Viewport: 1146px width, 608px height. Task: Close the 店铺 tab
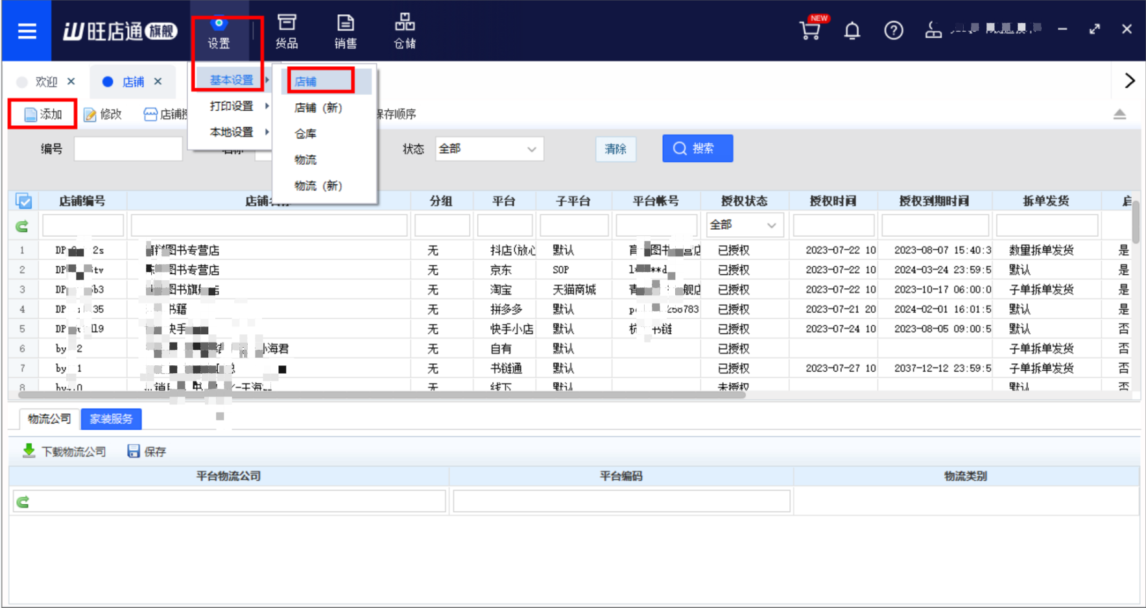[158, 81]
